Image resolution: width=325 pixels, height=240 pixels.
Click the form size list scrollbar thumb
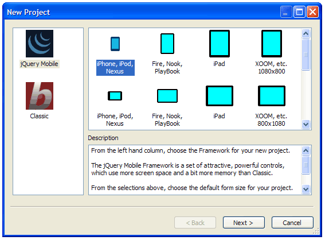[306, 55]
